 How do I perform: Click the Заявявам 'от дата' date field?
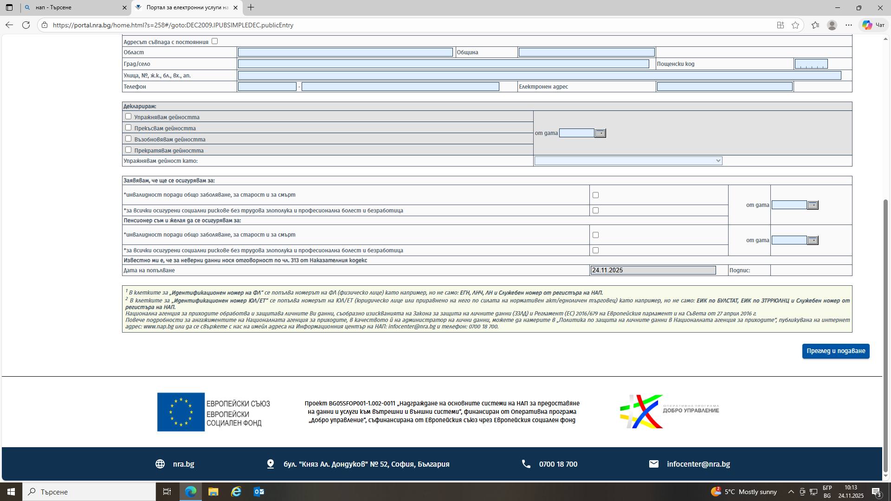pyautogui.click(x=789, y=205)
